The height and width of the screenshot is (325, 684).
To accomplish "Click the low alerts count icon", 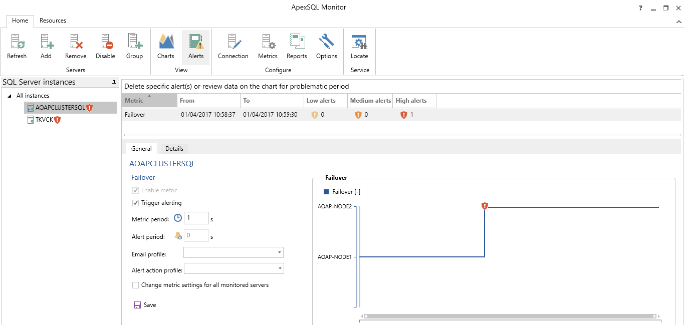I will (x=315, y=115).
